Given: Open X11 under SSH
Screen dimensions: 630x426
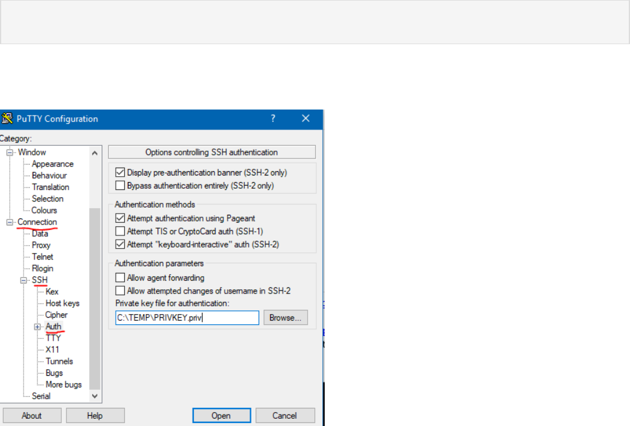Looking at the screenshot, I should coord(52,350).
